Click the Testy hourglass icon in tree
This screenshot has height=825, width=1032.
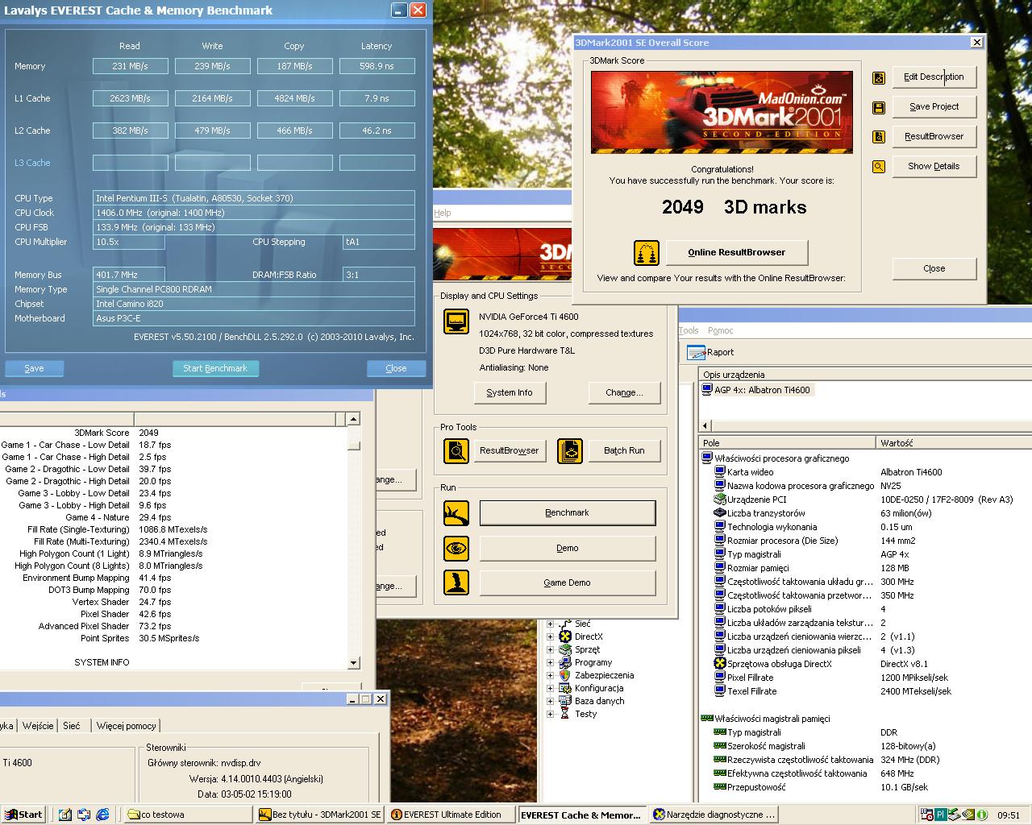click(x=565, y=714)
